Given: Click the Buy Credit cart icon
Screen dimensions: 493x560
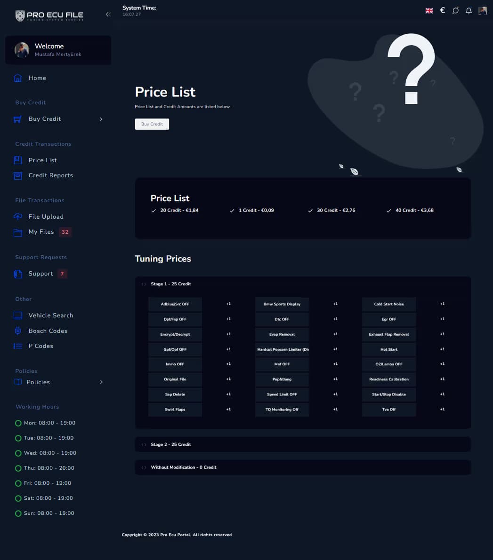Looking at the screenshot, I should pyautogui.click(x=17, y=118).
